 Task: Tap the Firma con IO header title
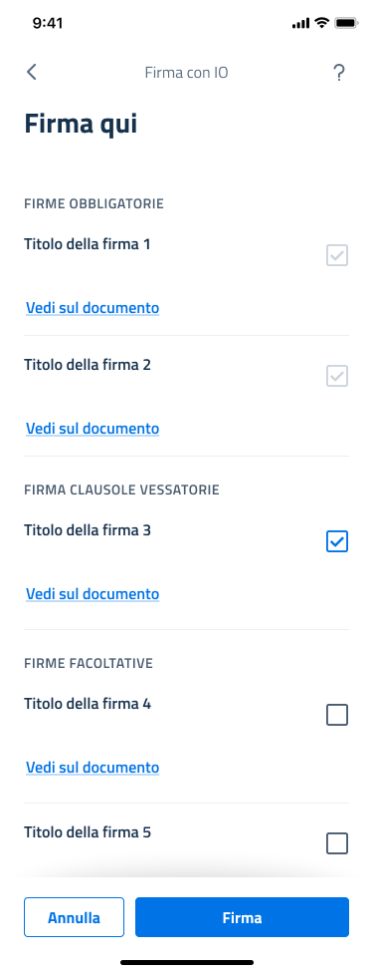(187, 73)
